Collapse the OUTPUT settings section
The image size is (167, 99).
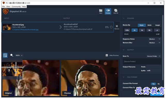click(x=124, y=50)
